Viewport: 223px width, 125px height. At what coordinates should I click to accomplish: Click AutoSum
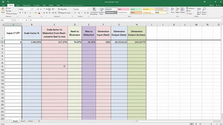190,8
